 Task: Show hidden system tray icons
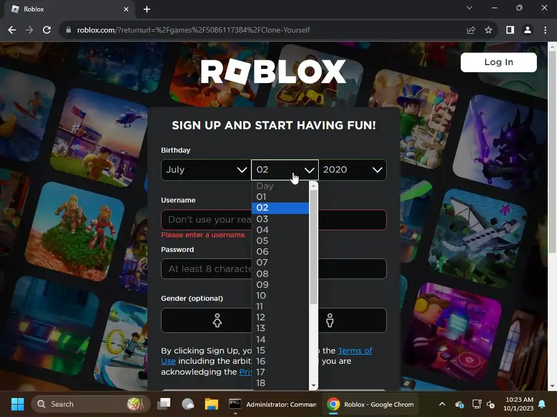442,404
